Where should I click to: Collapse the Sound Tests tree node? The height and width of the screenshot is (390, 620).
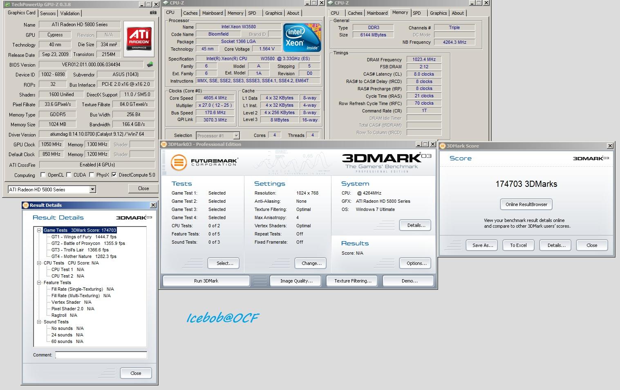[x=39, y=322]
